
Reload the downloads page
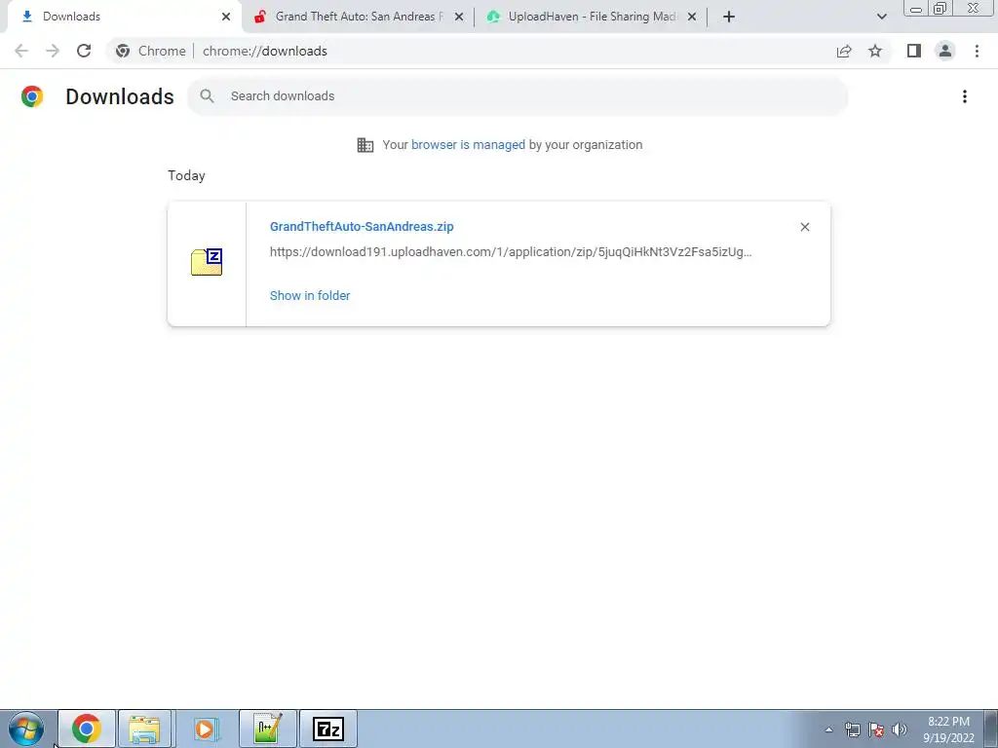(x=84, y=51)
